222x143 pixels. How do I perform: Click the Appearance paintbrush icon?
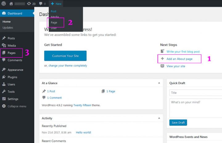(4, 70)
